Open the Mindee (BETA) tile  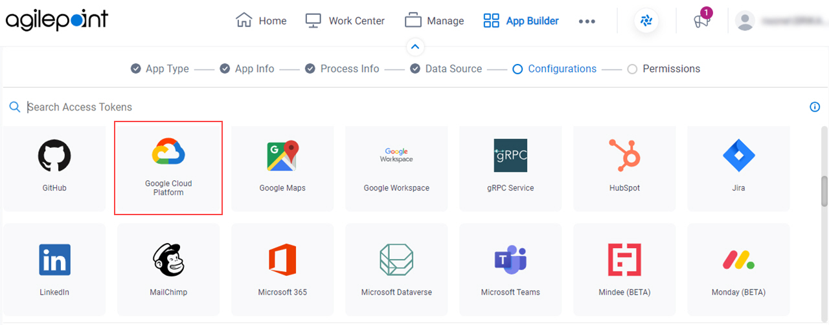(x=624, y=269)
